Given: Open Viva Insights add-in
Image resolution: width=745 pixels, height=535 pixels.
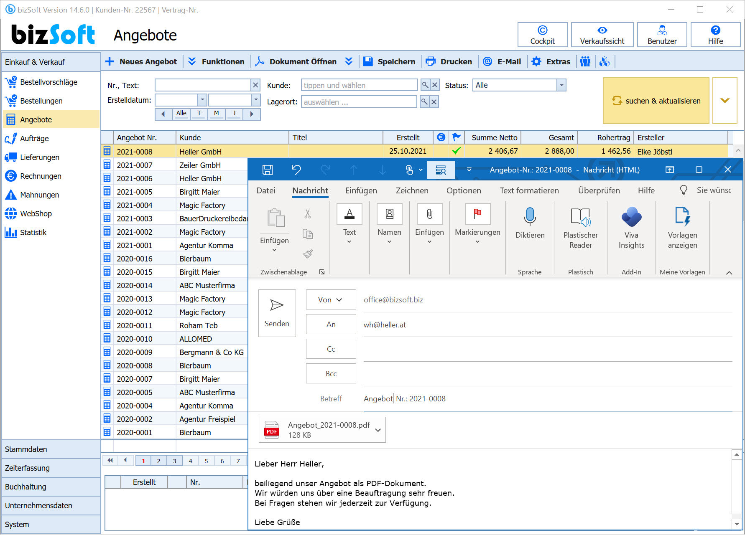Looking at the screenshot, I should 631,228.
